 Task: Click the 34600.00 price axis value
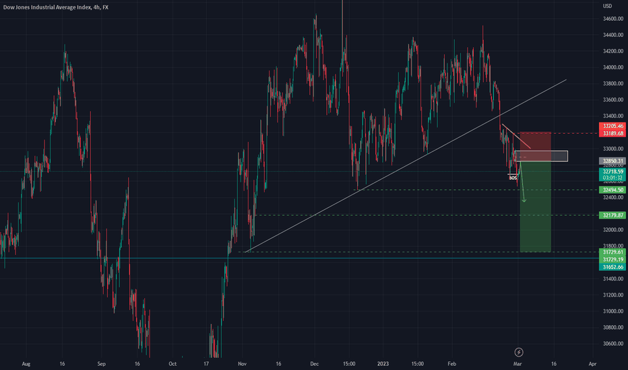pyautogui.click(x=613, y=19)
